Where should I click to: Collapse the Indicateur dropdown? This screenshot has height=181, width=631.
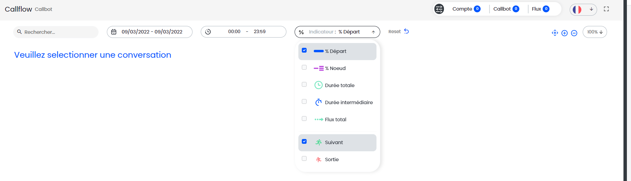click(x=373, y=32)
